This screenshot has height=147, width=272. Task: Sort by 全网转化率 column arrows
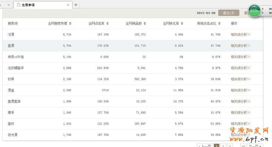pos(182,23)
